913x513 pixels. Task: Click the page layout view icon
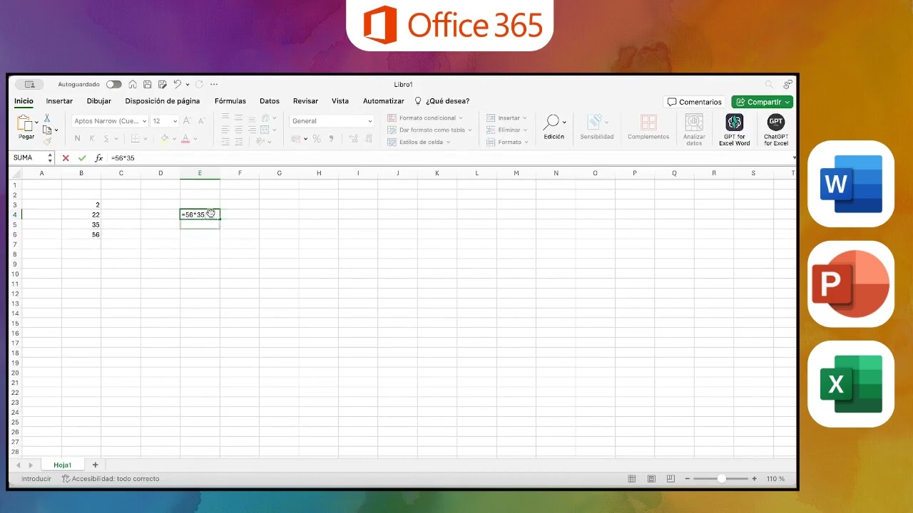pos(651,479)
